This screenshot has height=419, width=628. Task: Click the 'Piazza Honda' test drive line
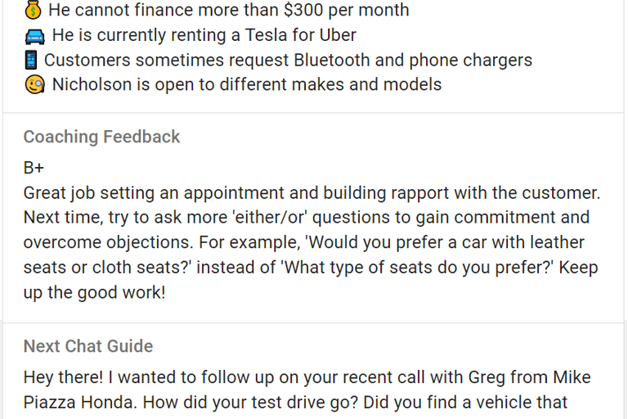point(295,403)
